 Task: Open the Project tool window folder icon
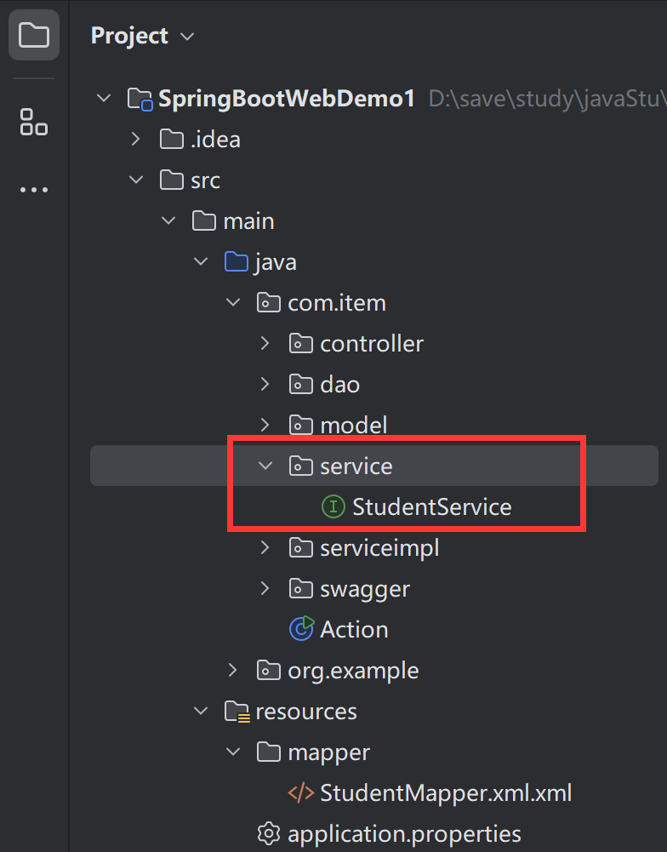[34, 36]
